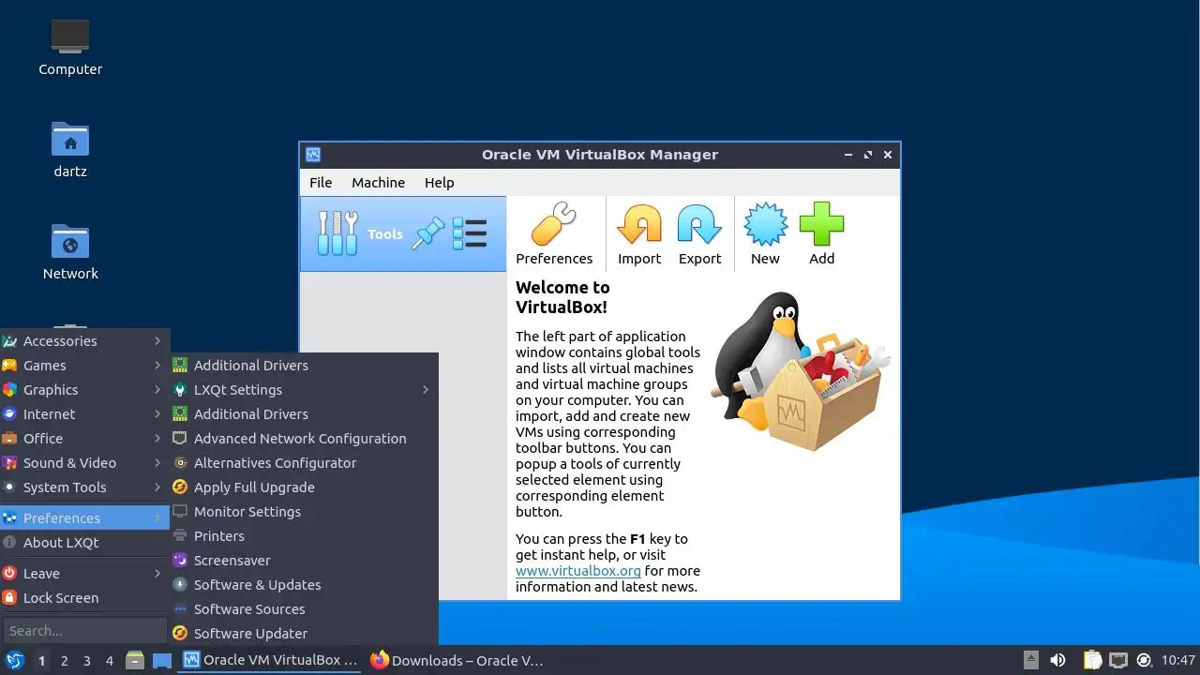Click the Export appliance toolbar icon
The width and height of the screenshot is (1200, 675).
click(699, 234)
